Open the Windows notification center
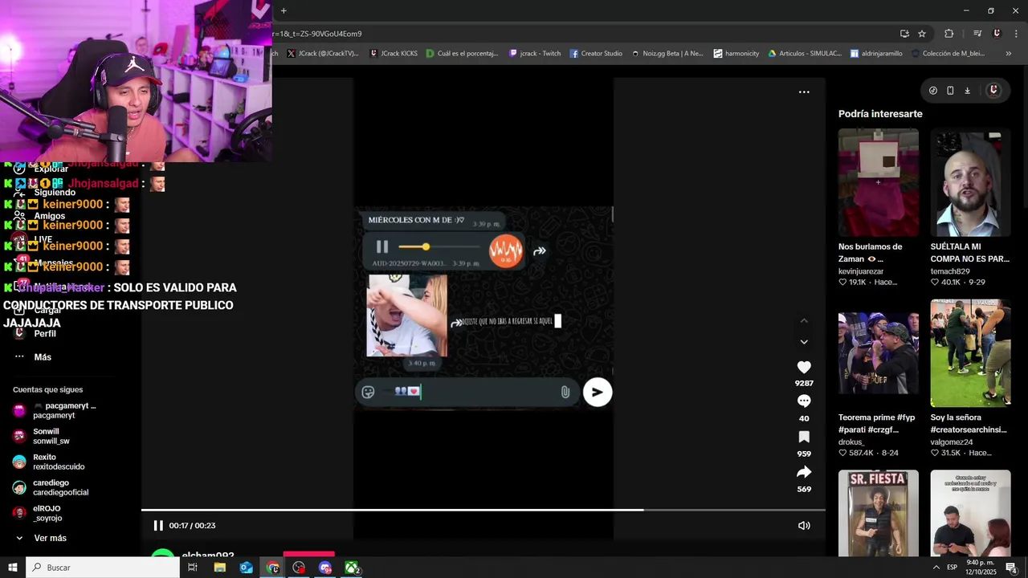 pyautogui.click(x=1011, y=568)
